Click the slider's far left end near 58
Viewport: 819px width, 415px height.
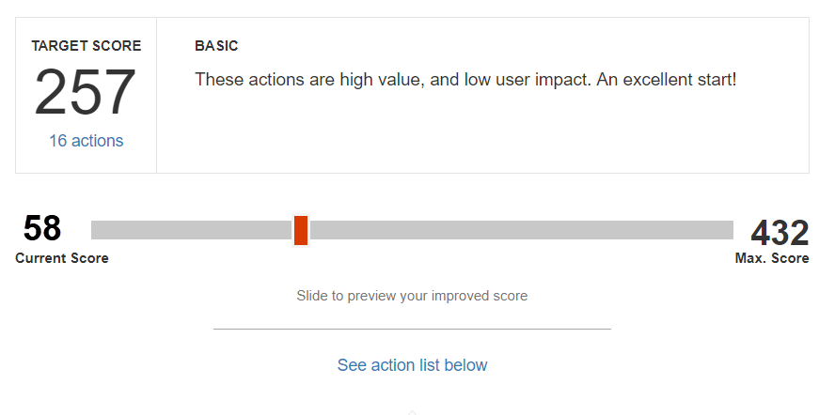click(x=95, y=230)
